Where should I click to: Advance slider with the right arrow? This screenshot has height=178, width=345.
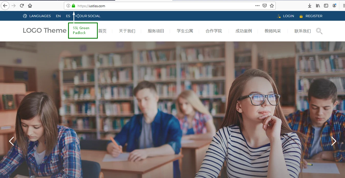pos(334,141)
